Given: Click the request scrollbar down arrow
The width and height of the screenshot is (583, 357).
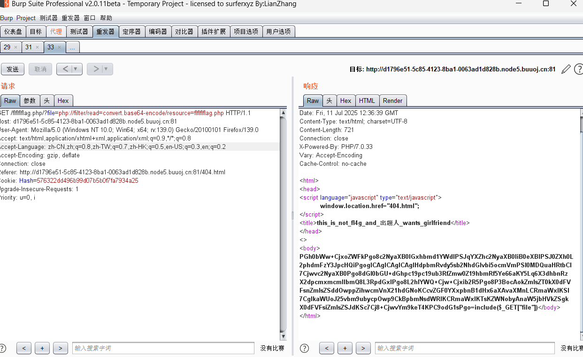Looking at the screenshot, I should 283,337.
